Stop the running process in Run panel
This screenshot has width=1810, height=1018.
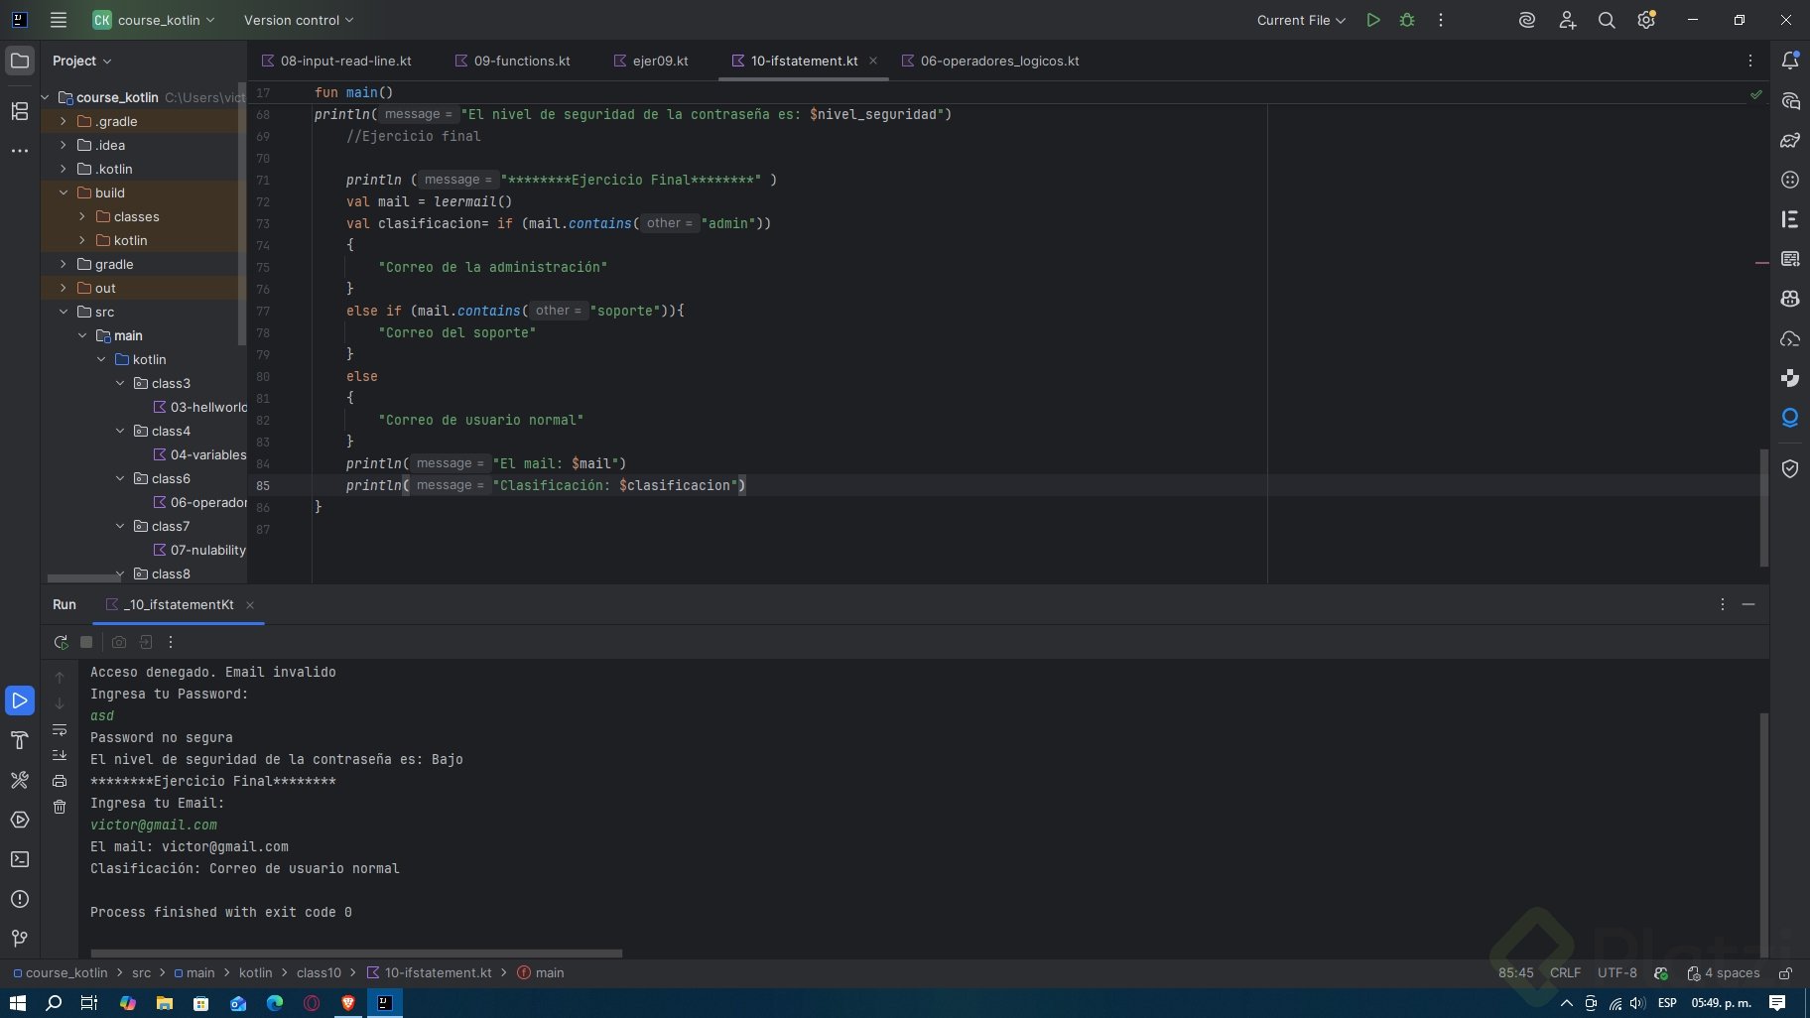coord(86,642)
